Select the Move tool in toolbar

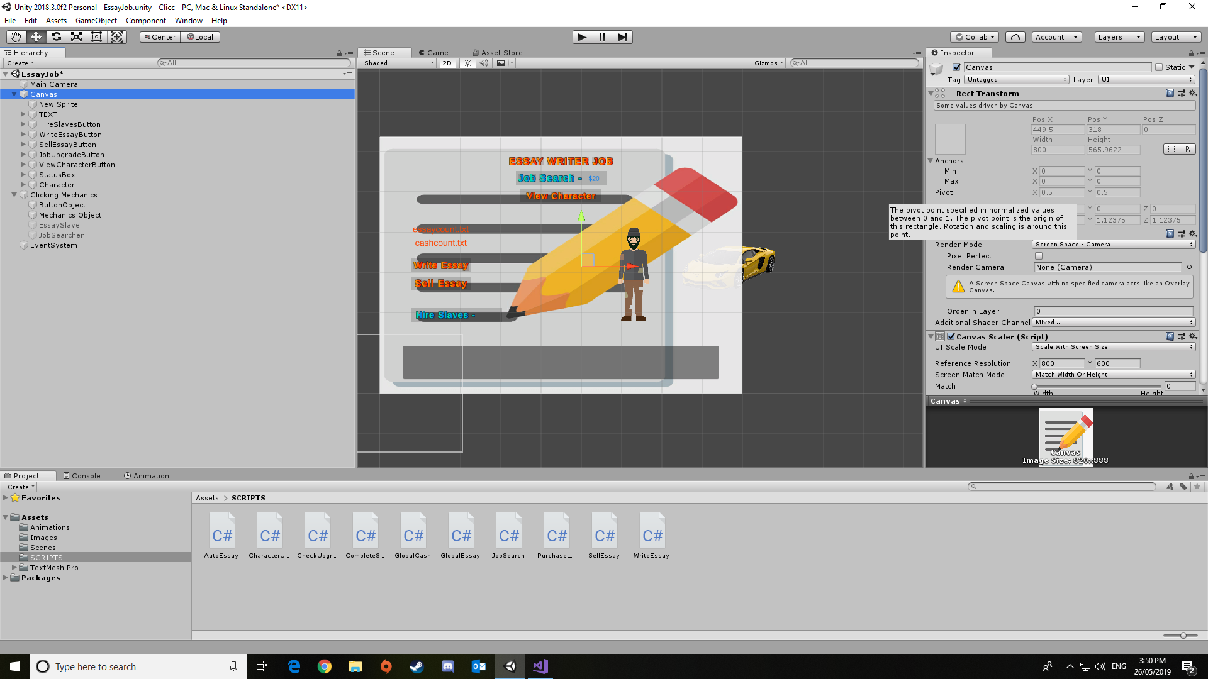(36, 37)
